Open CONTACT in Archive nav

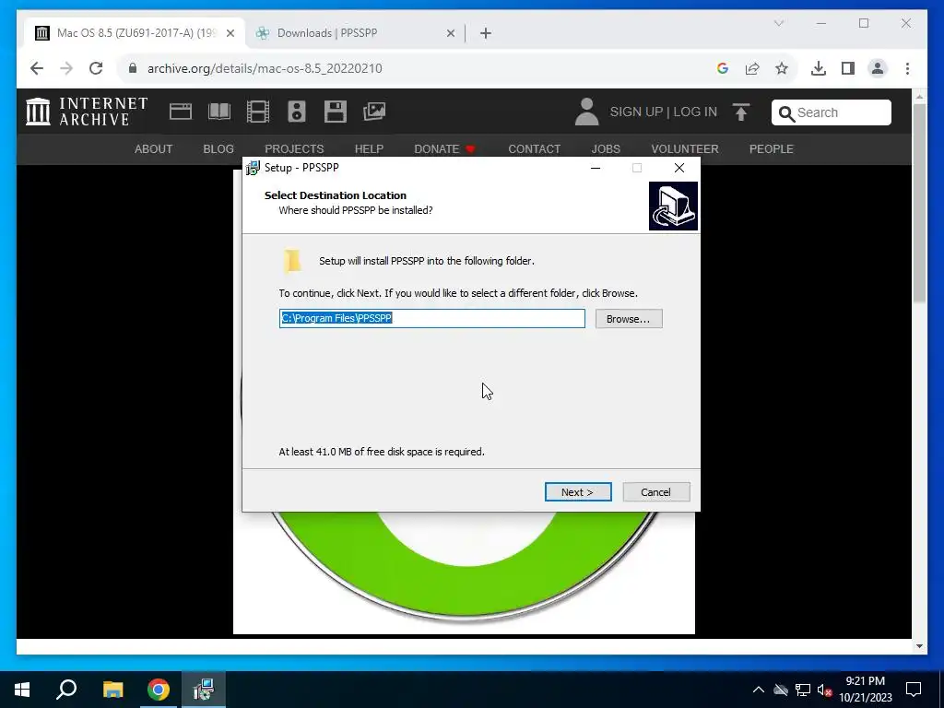pyautogui.click(x=534, y=148)
